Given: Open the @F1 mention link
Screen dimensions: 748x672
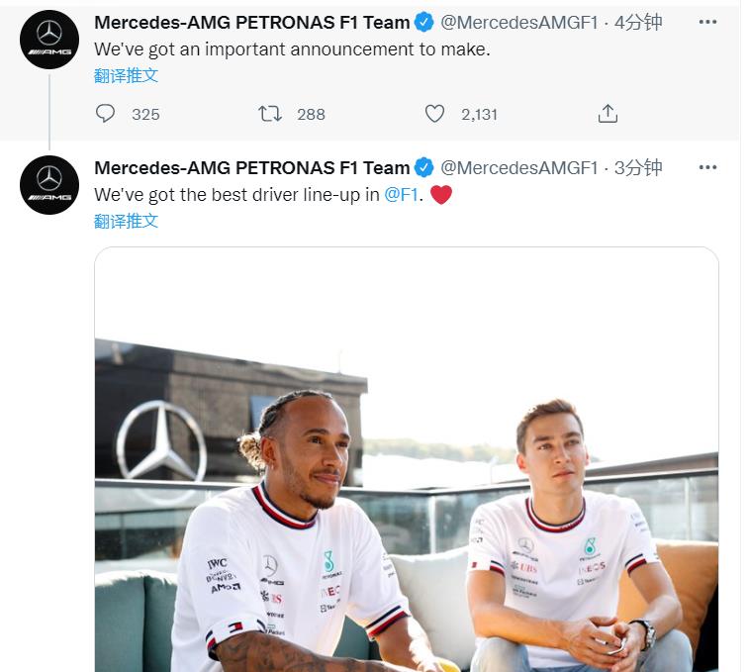Looking at the screenshot, I should 401,195.
